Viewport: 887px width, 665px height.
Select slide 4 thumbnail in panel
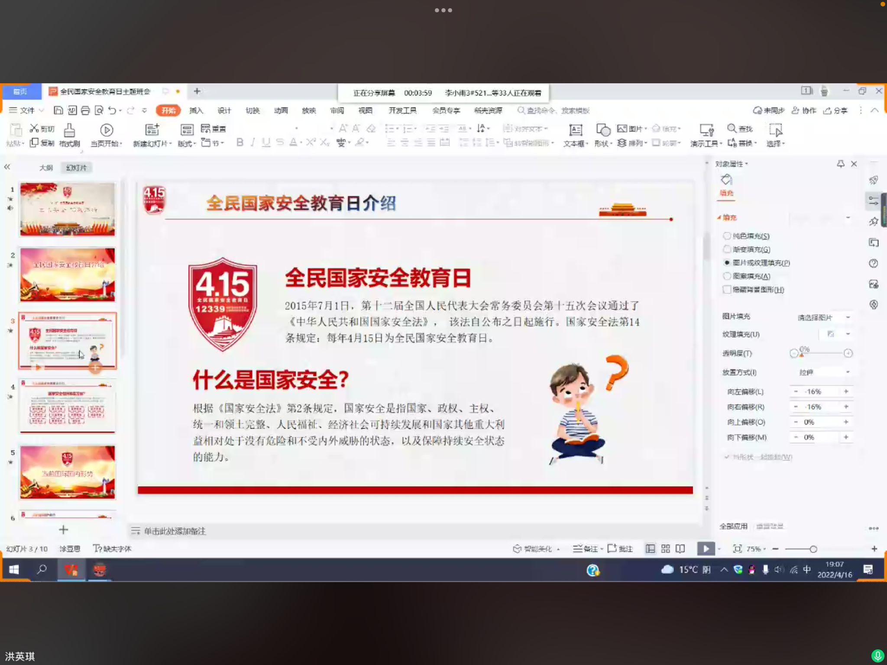[68, 406]
